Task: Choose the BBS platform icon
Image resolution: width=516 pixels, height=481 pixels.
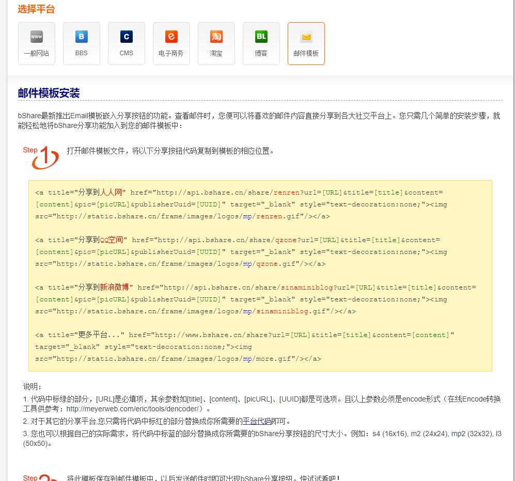Action: click(x=82, y=37)
